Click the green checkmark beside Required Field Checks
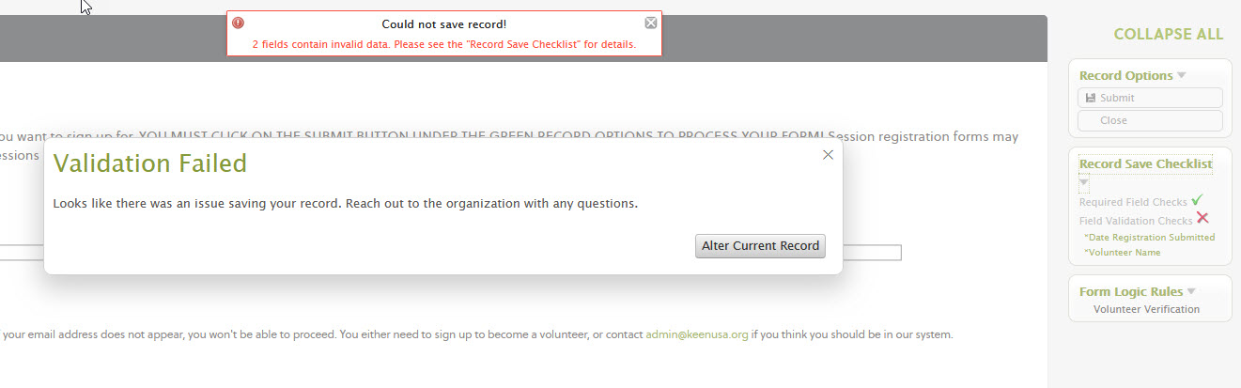 (1197, 200)
